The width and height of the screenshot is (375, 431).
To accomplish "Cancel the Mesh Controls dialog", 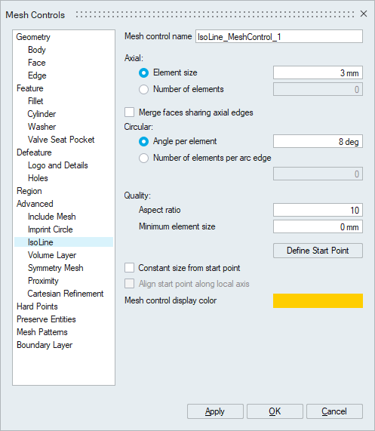I will point(334,411).
